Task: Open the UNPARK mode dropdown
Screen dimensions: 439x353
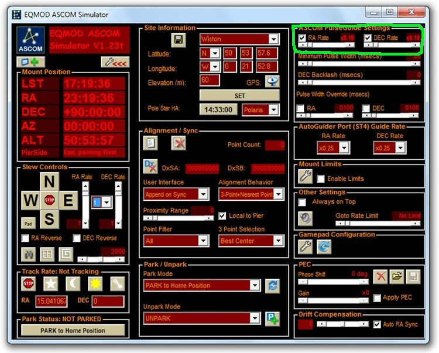Action: pyautogui.click(x=255, y=318)
